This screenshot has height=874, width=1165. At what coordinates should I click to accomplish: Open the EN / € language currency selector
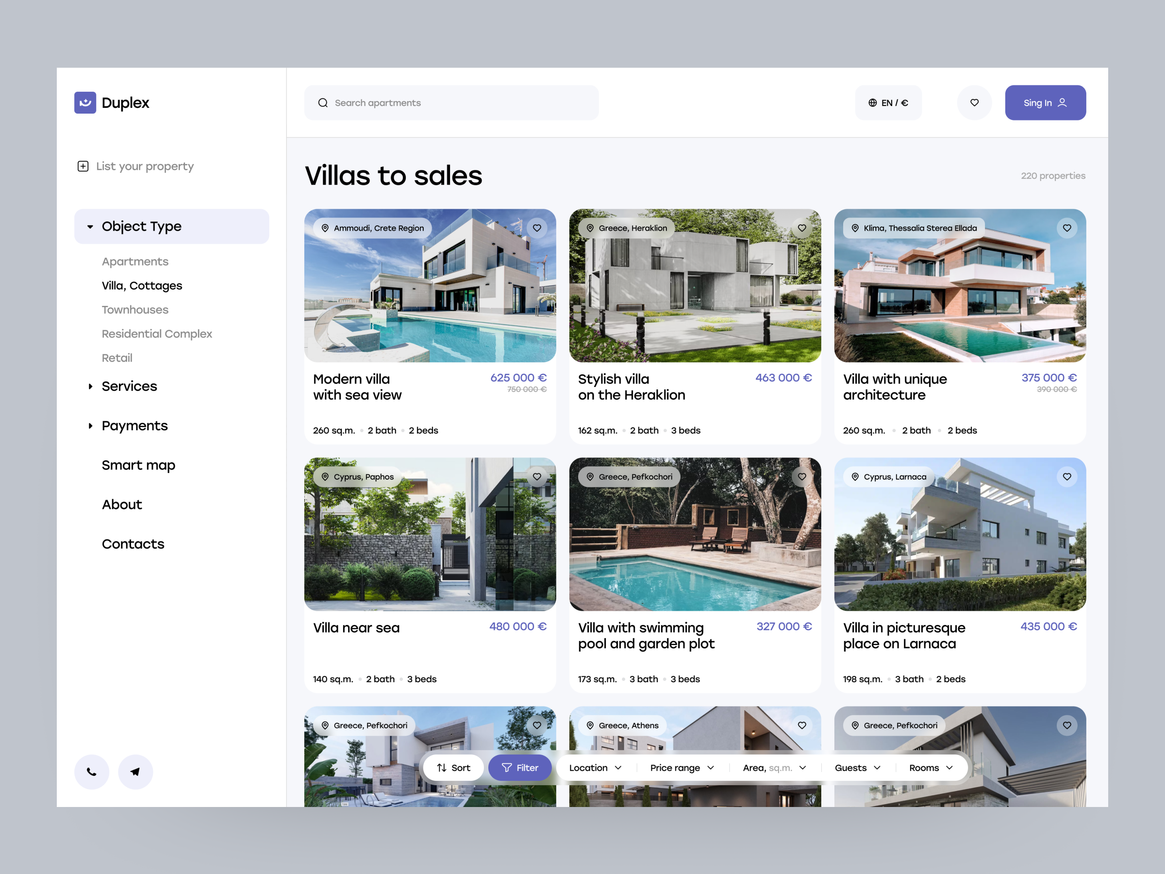click(888, 103)
